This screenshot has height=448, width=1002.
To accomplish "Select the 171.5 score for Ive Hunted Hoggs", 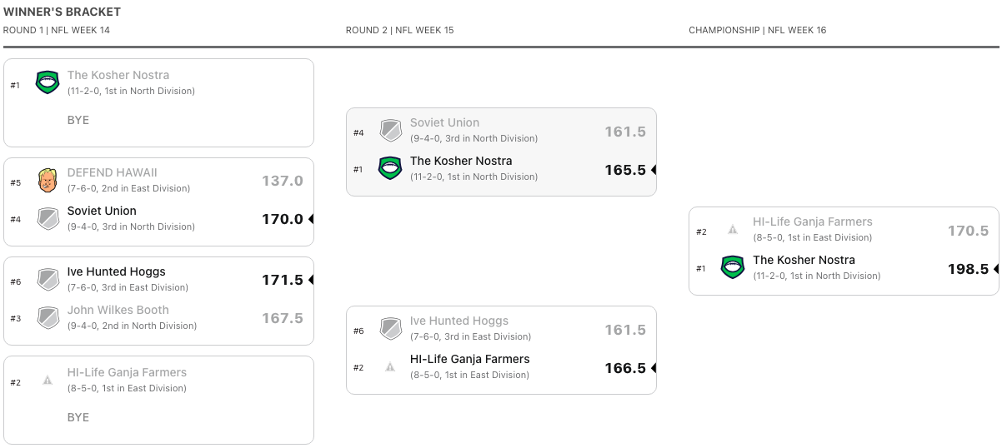I will coord(283,280).
